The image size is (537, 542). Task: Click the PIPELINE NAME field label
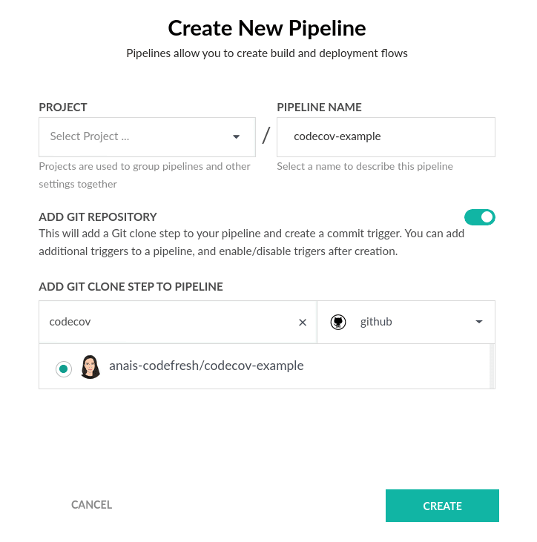(319, 108)
